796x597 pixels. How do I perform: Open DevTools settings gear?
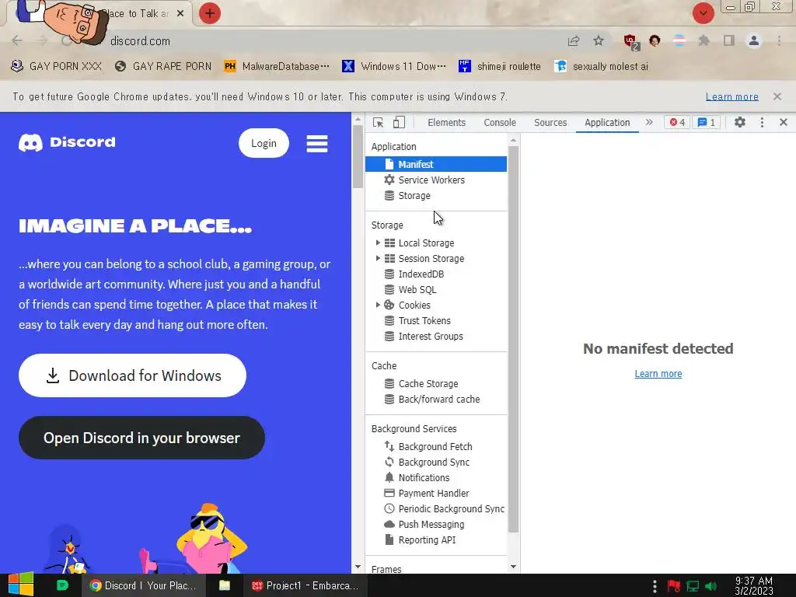coord(740,122)
